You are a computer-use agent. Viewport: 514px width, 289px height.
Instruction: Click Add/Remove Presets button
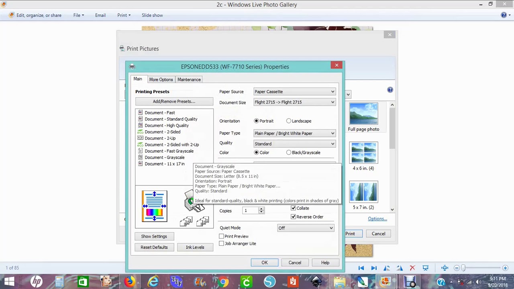point(174,102)
